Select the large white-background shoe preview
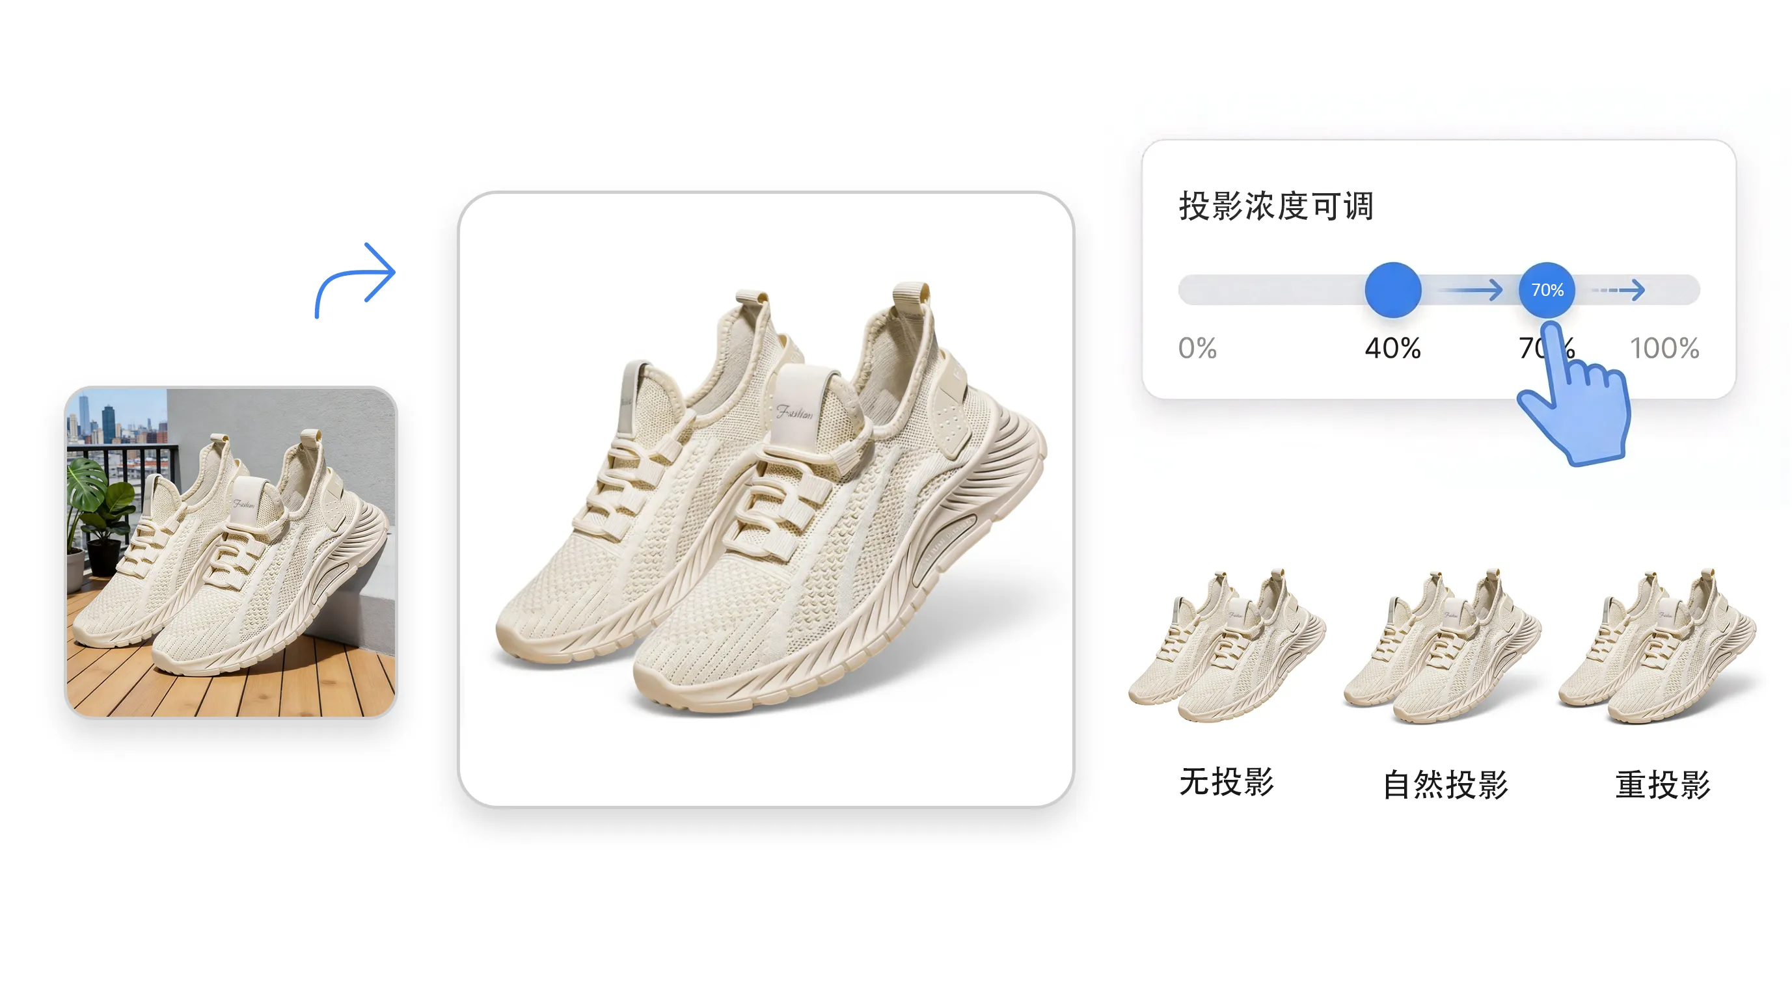The width and height of the screenshot is (1792, 999). tap(766, 499)
